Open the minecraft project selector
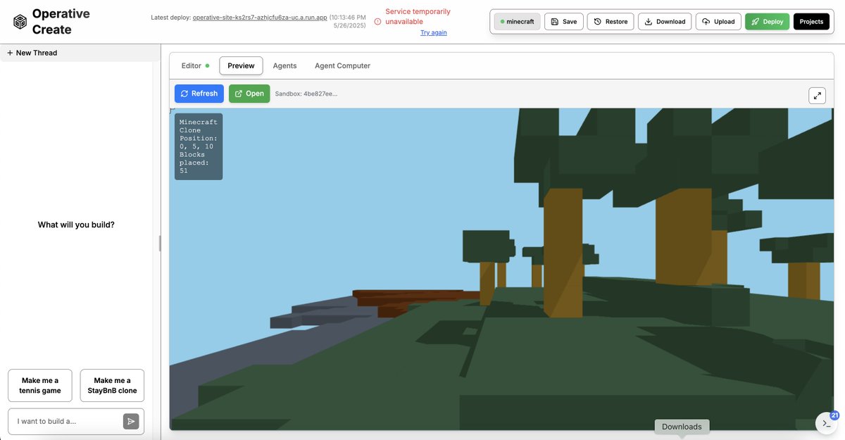The image size is (845, 440). point(517,22)
